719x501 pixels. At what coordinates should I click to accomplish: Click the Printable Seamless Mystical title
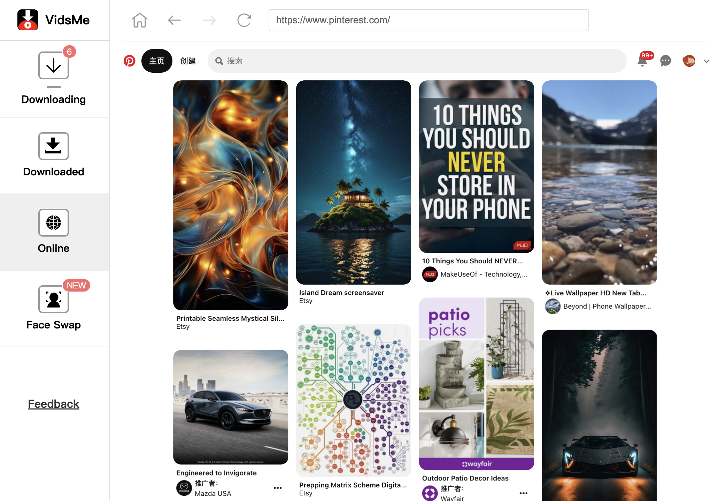click(230, 318)
